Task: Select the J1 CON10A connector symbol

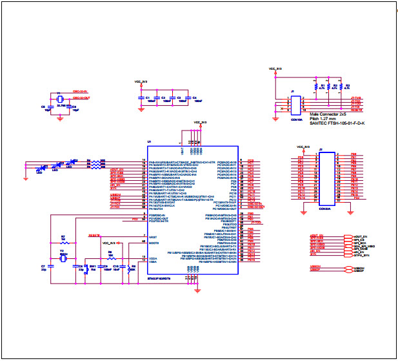Action: 295,105
